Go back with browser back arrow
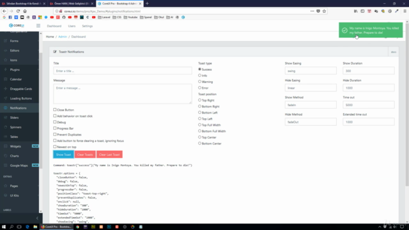The height and width of the screenshot is (230, 409). pyautogui.click(x=4, y=11)
